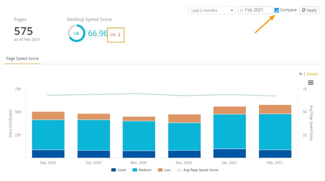Select the Page Speed Score tab

[x=22, y=58]
